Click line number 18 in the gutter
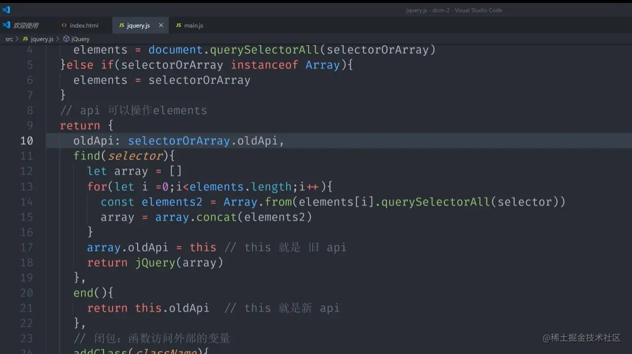The height and width of the screenshot is (354, 632). click(x=27, y=263)
